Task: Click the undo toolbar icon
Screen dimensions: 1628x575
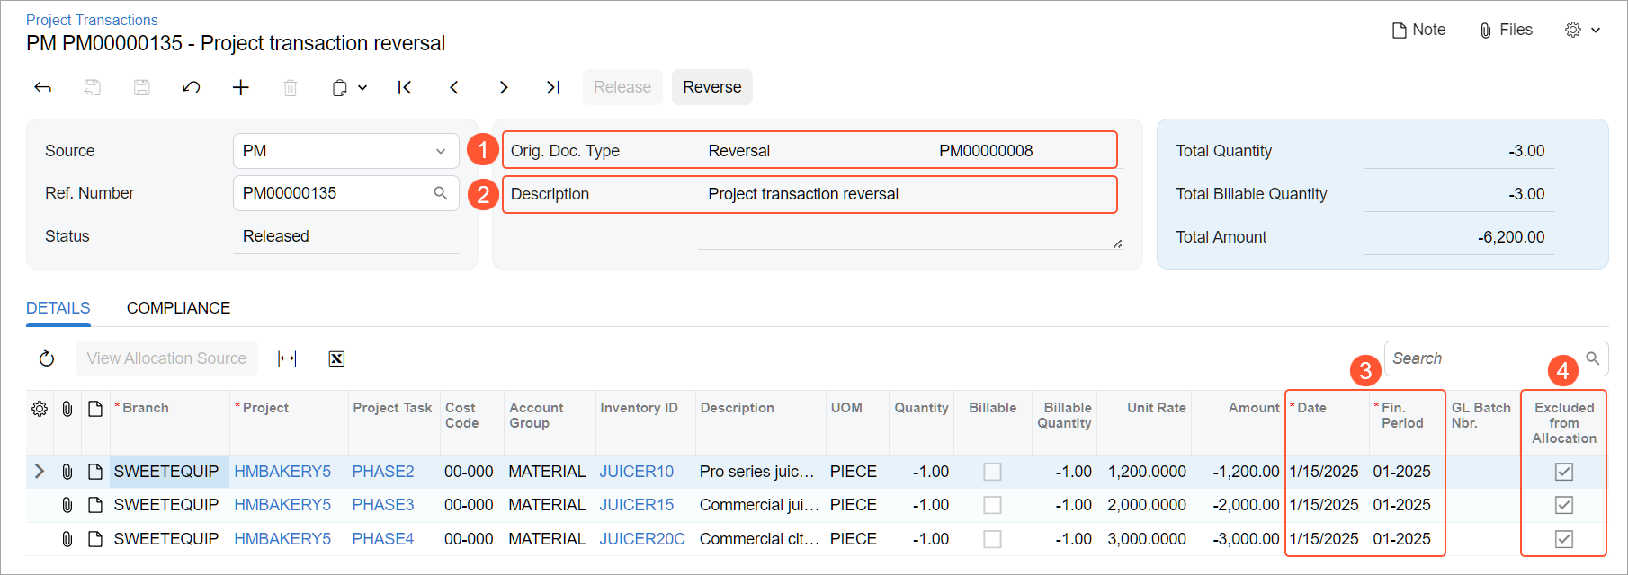Action: [x=191, y=87]
